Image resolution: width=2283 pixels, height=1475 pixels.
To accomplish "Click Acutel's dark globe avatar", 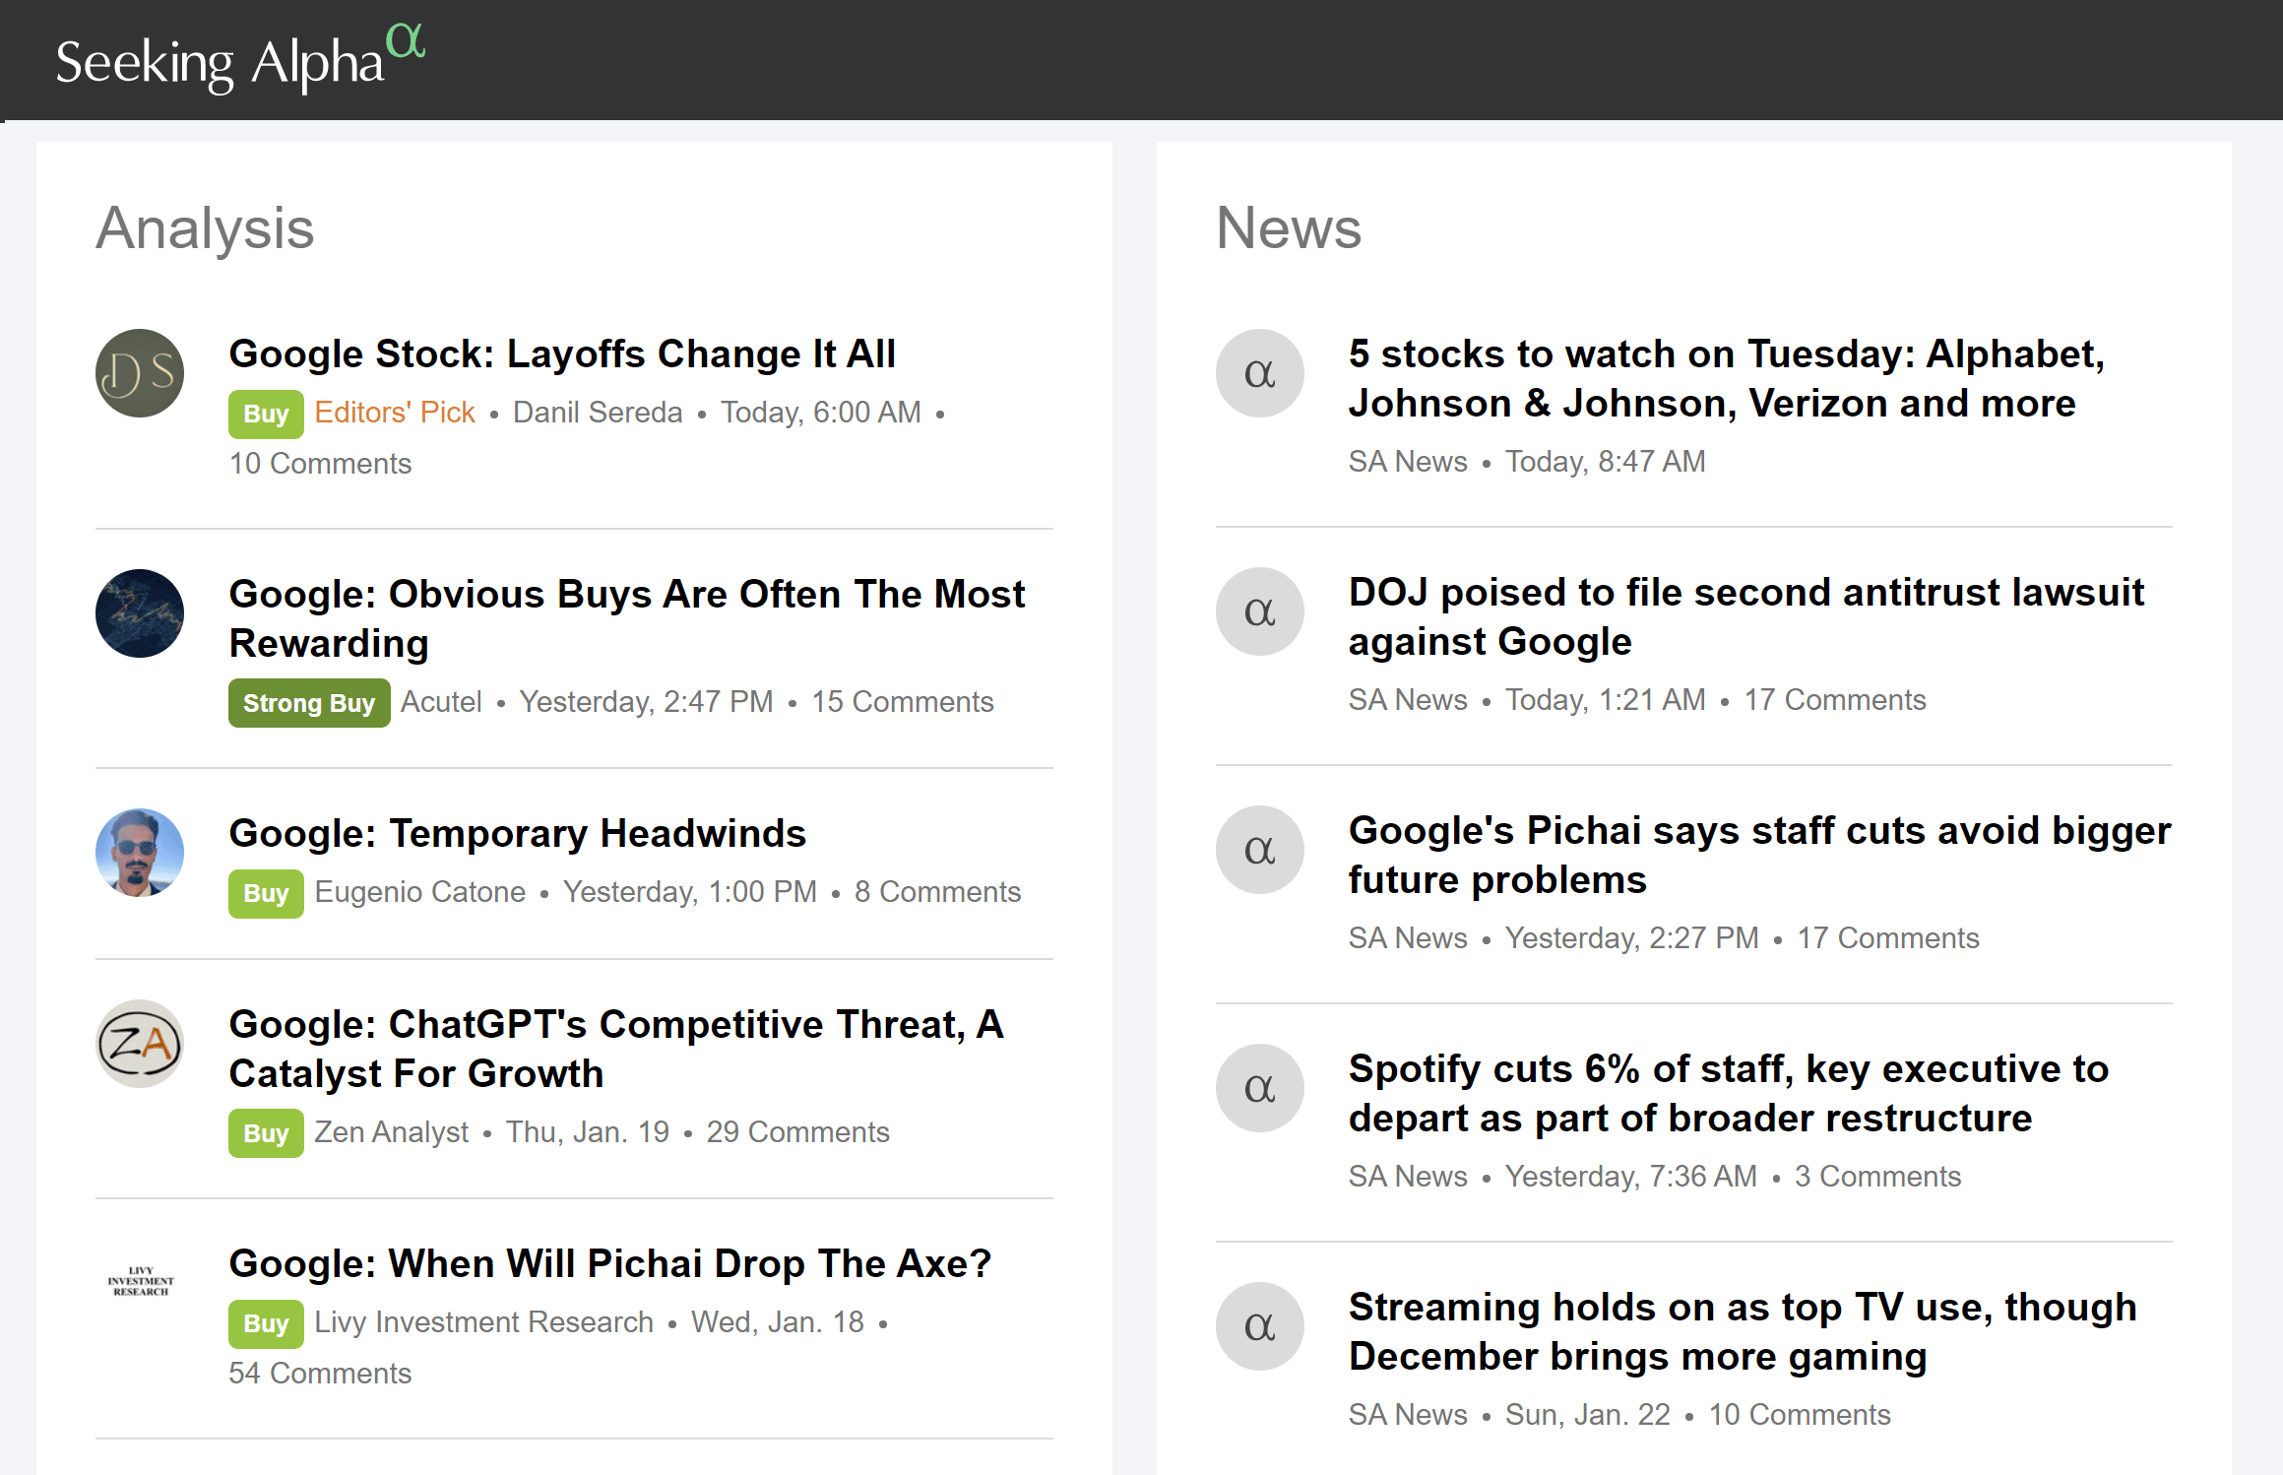I will pyautogui.click(x=140, y=613).
